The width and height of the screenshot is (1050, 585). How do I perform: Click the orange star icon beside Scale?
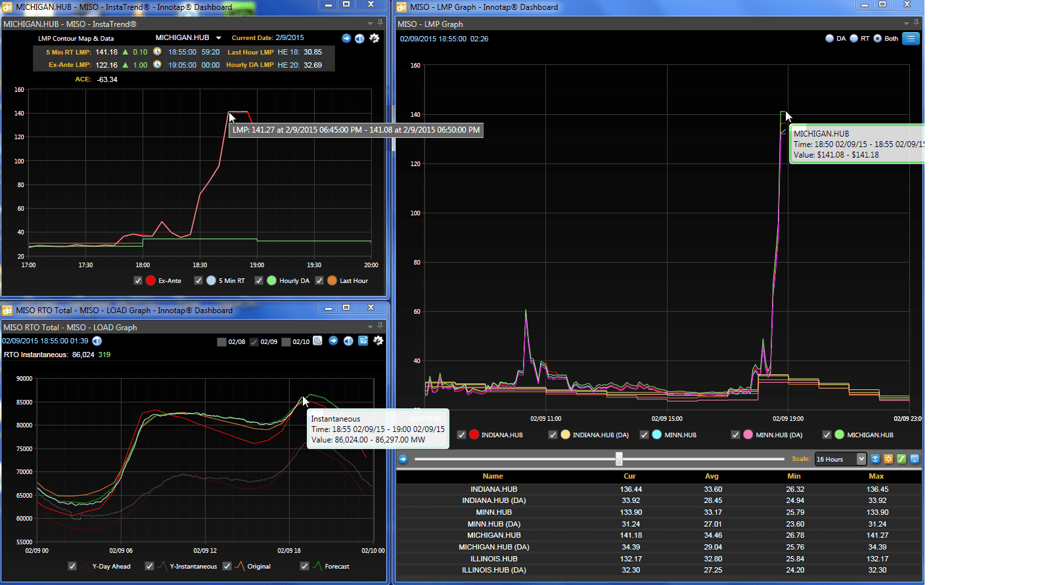[x=888, y=459]
